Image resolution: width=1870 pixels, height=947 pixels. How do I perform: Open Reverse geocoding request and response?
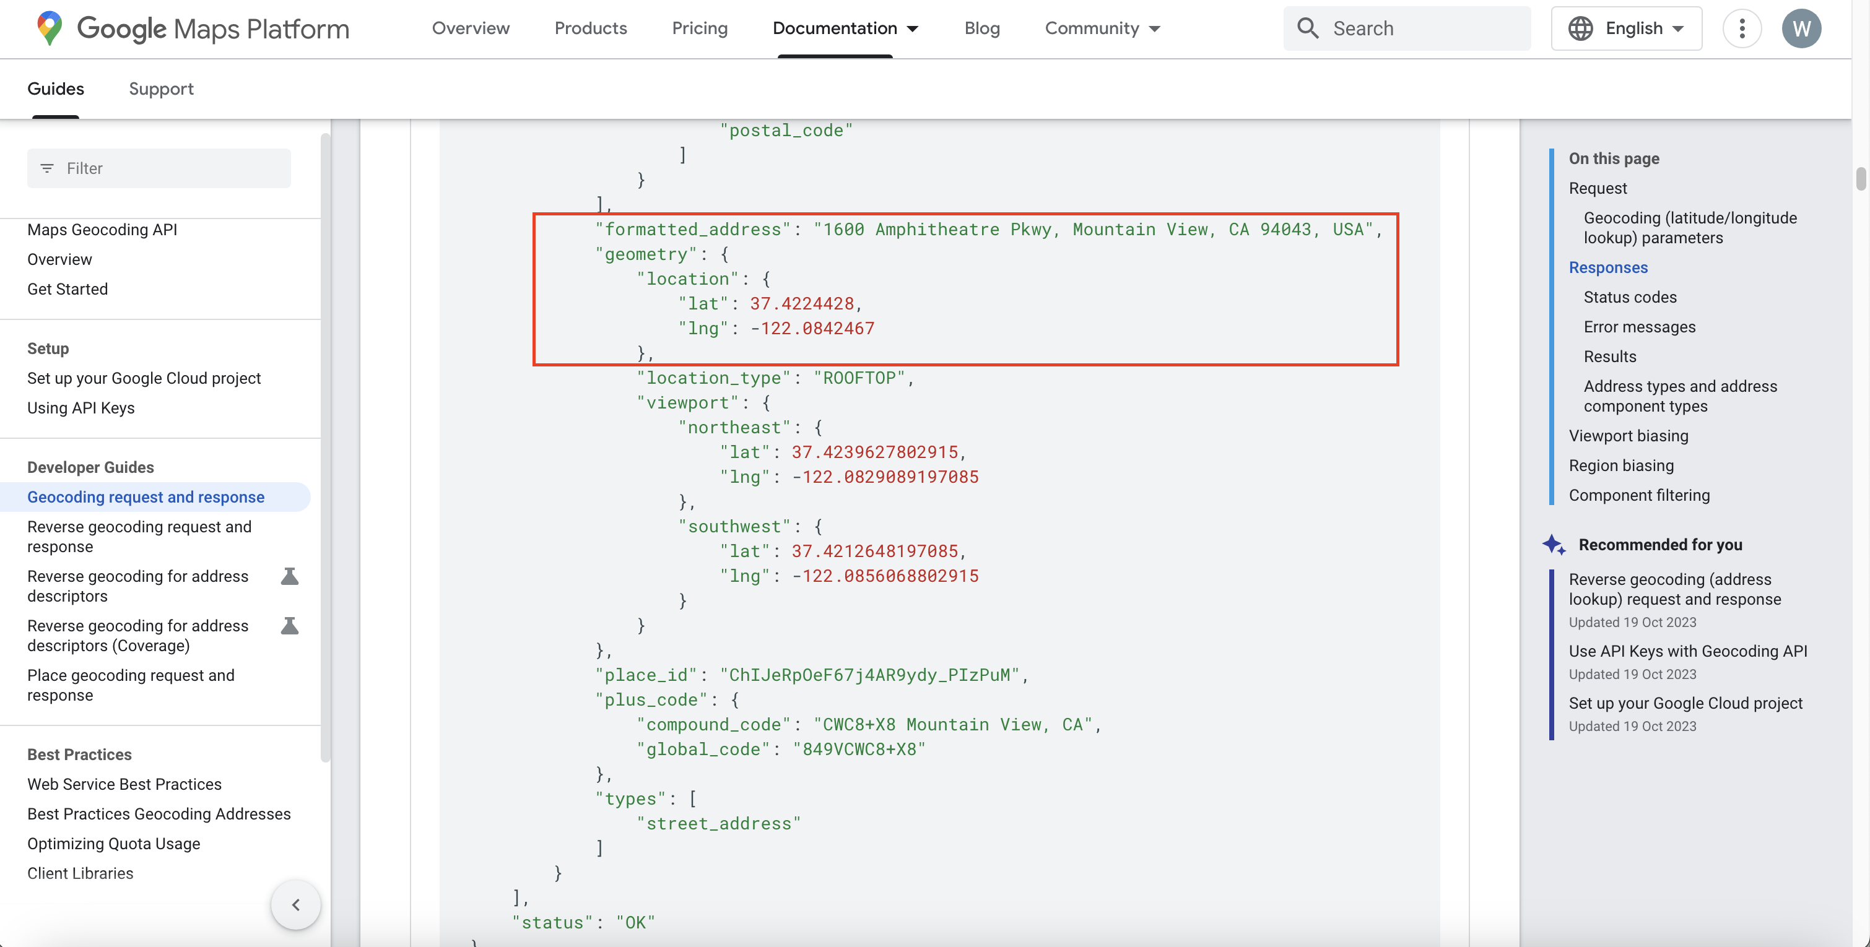tap(139, 536)
